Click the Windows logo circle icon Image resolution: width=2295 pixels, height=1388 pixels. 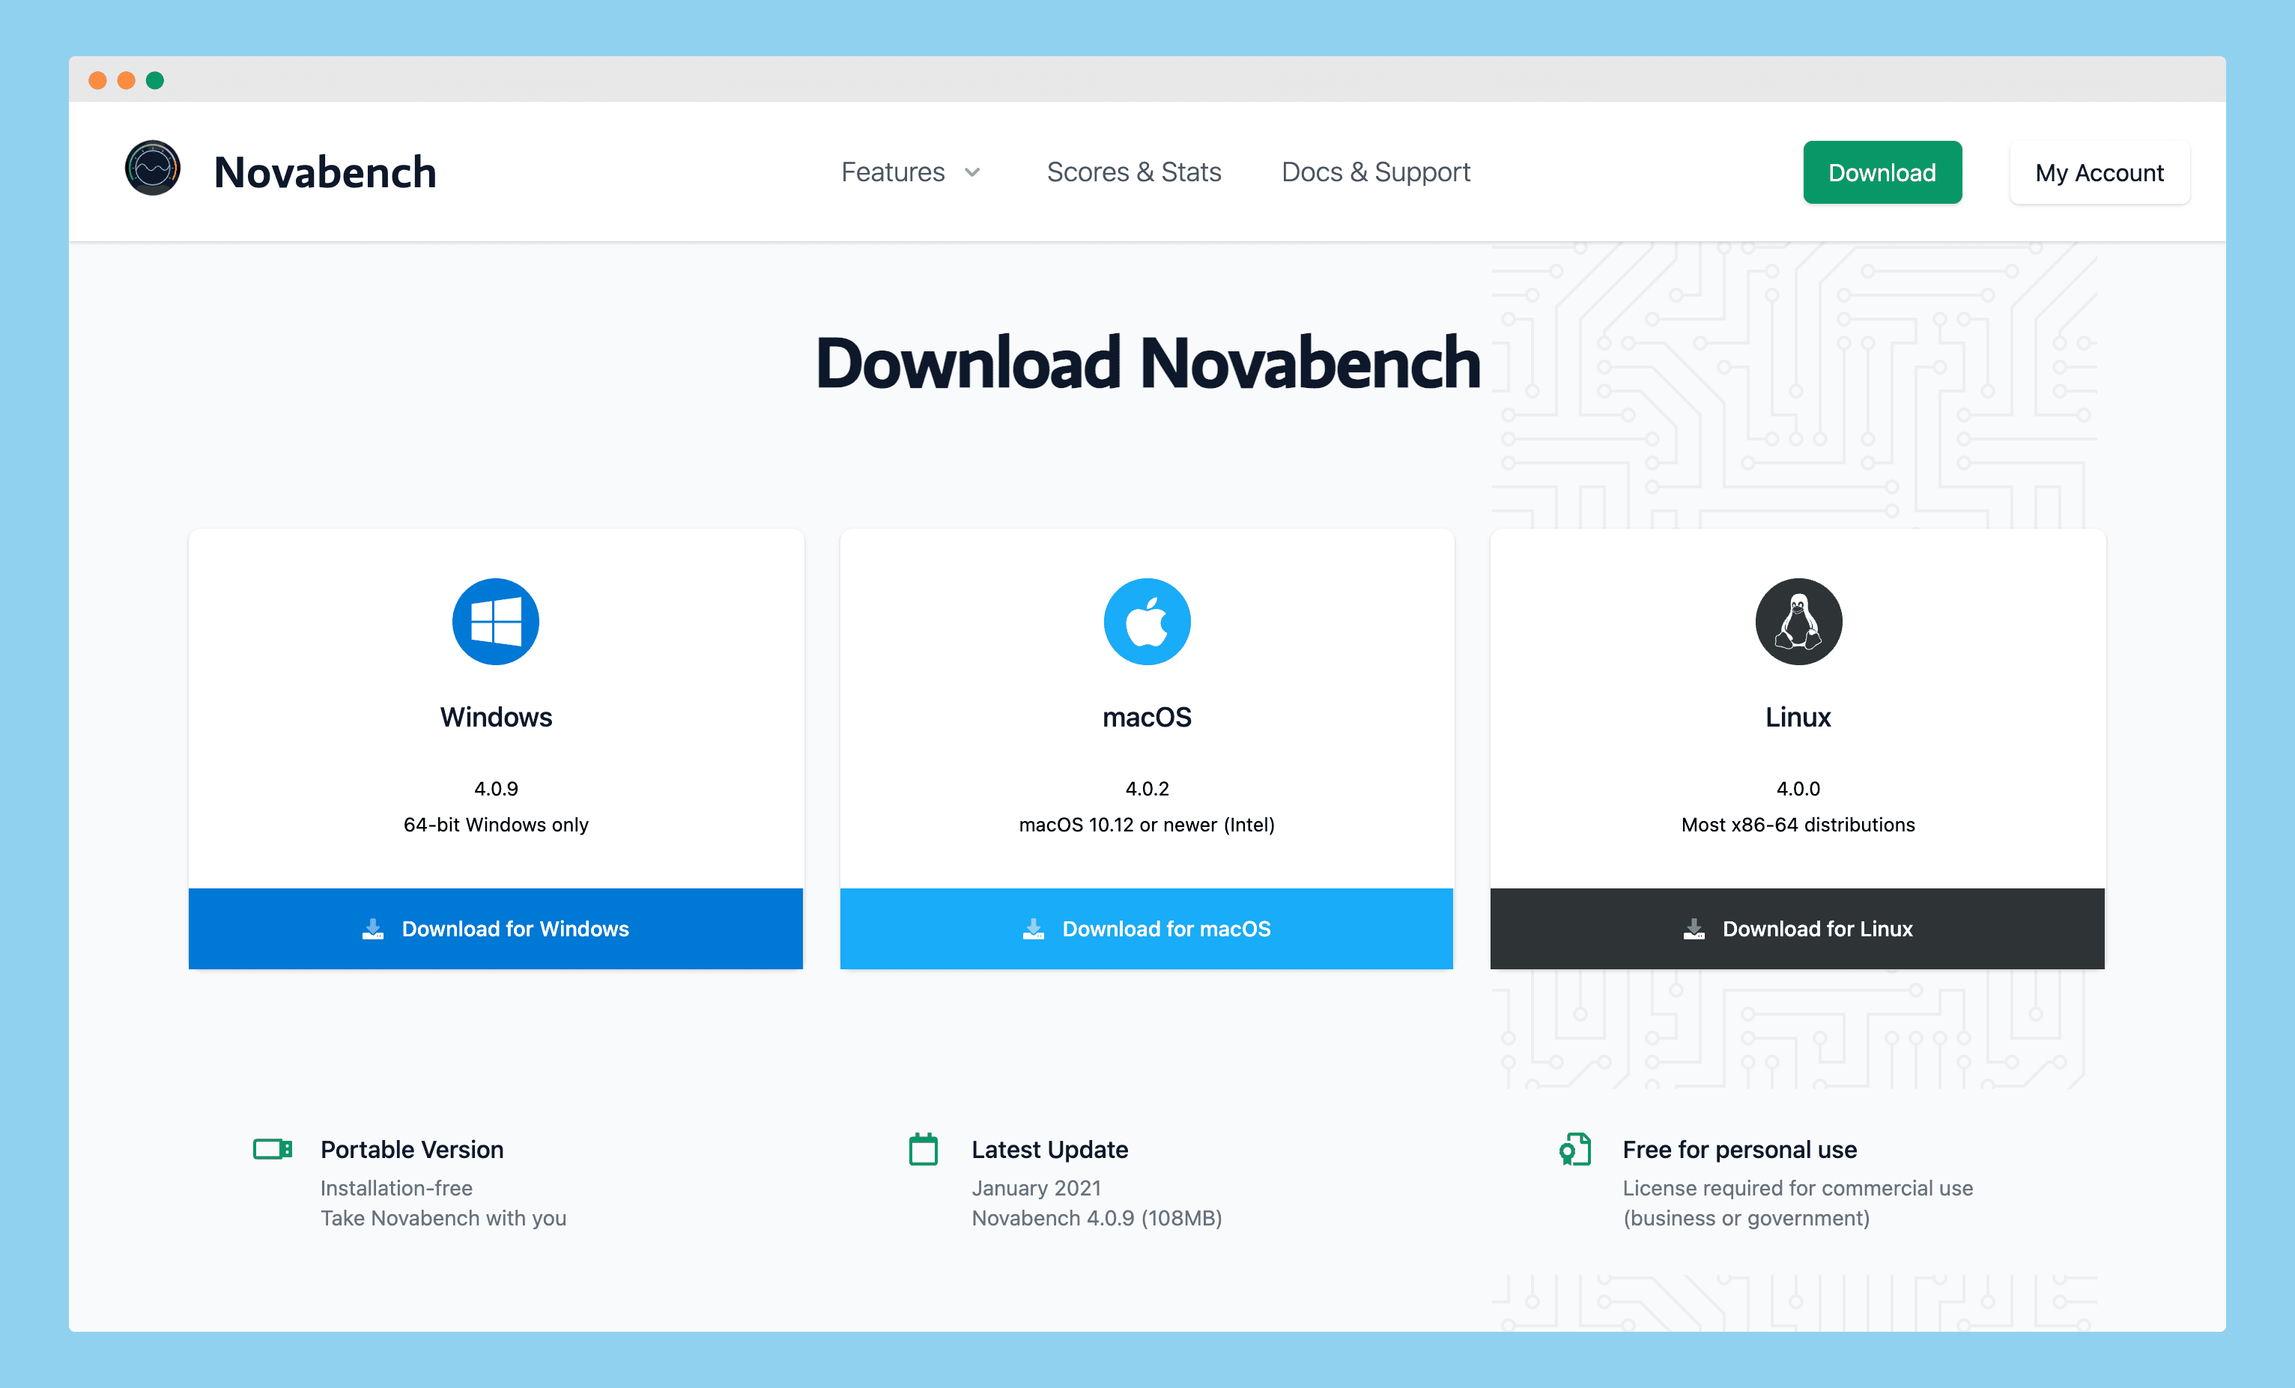point(496,621)
